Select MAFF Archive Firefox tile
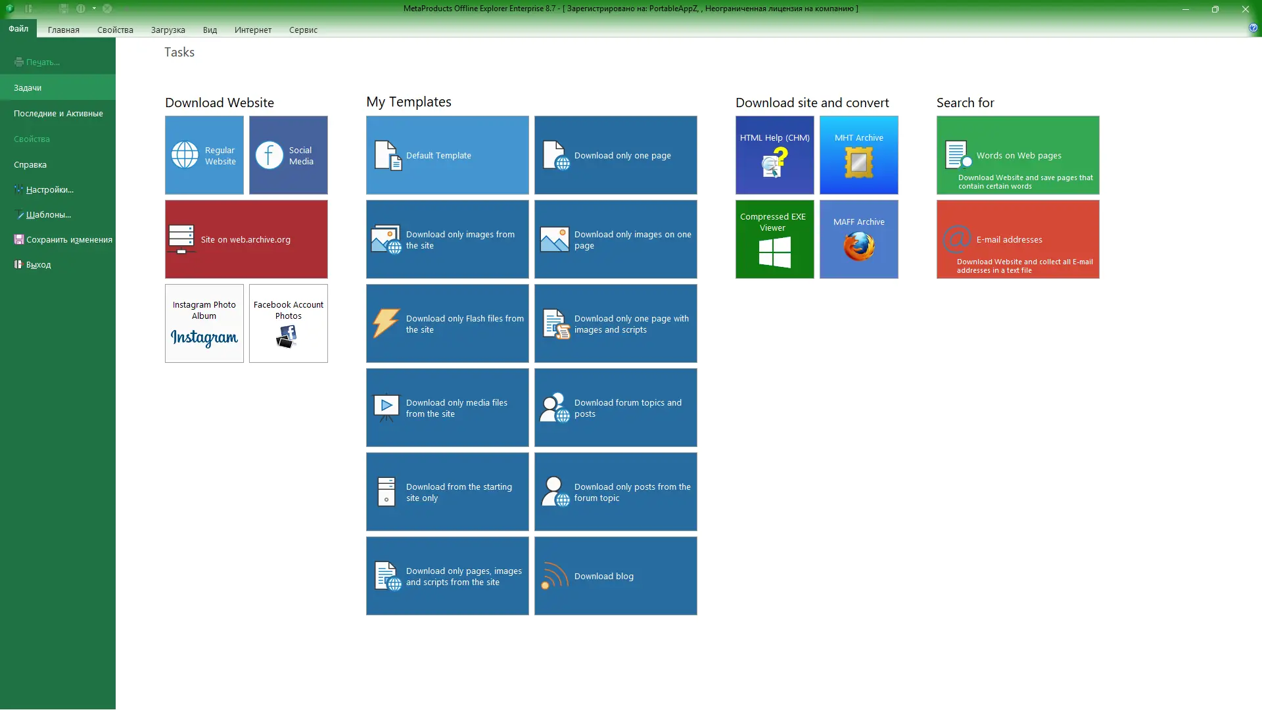The image size is (1262, 710). [858, 239]
